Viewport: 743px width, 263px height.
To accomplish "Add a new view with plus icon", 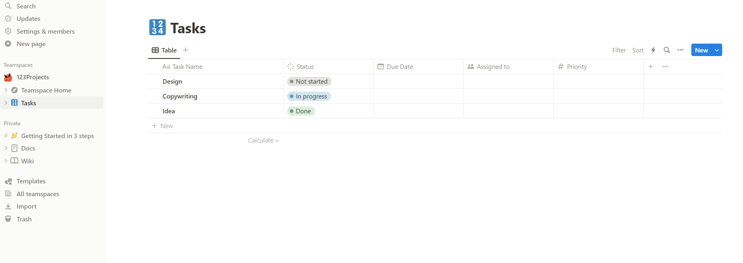I will 186,50.
